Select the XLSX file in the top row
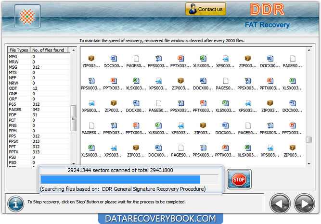The height and width of the screenshot is (224, 321). coord(203,62)
